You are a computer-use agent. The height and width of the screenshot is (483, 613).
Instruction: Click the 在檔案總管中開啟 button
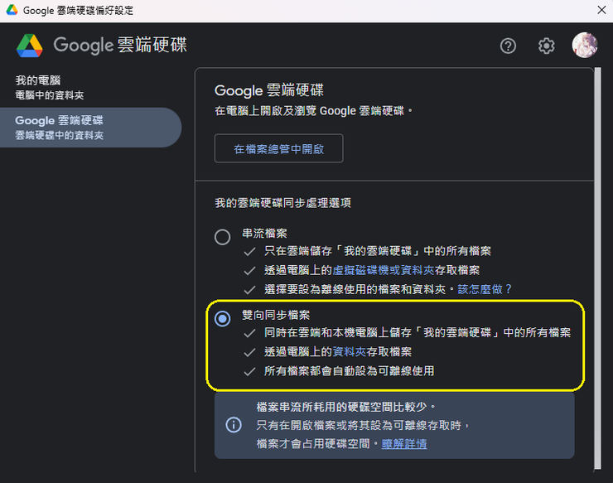pyautogui.click(x=278, y=148)
